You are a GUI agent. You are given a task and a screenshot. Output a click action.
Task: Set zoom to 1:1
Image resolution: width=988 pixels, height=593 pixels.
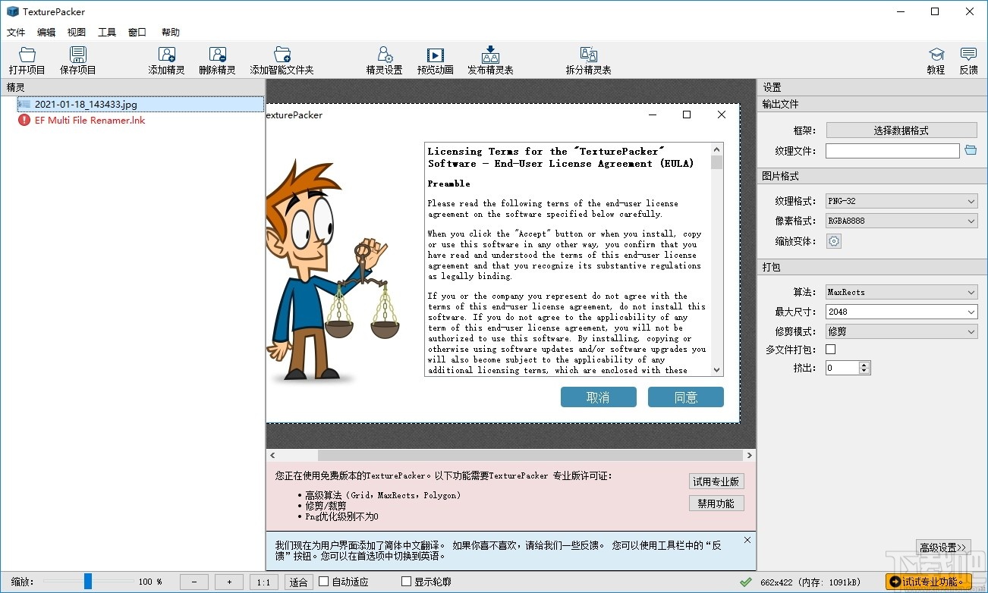tap(264, 582)
